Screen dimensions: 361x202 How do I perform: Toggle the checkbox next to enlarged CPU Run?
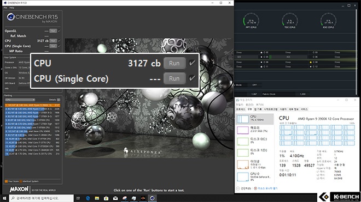192,63
